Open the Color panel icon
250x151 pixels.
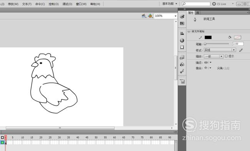coord(182,17)
